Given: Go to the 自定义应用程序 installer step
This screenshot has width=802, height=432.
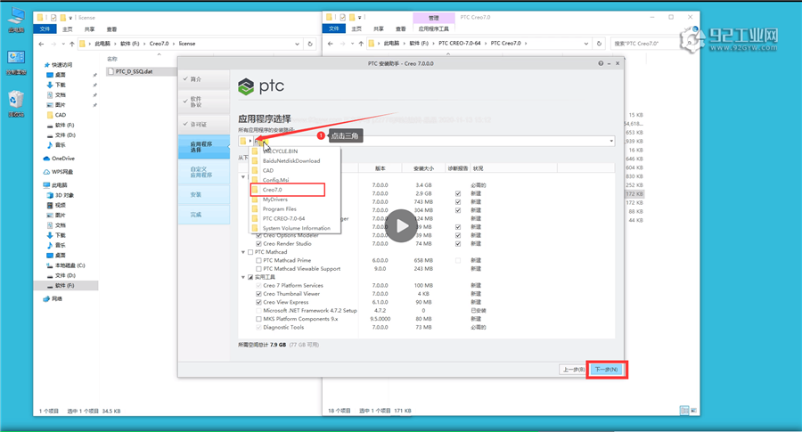Looking at the screenshot, I should point(204,172).
